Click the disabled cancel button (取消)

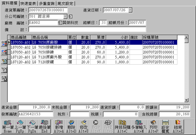(x=96, y=126)
